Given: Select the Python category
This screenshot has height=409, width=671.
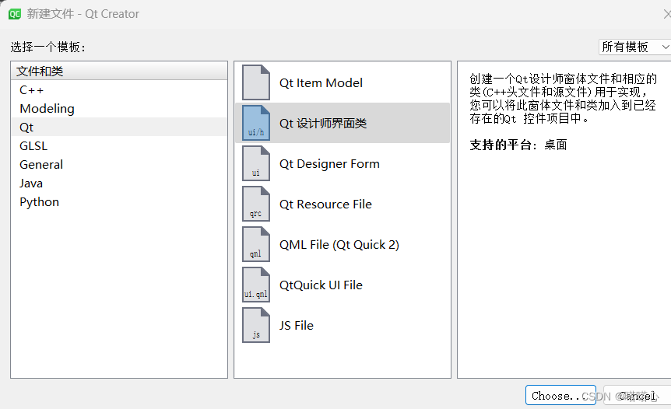Looking at the screenshot, I should click(119, 201).
